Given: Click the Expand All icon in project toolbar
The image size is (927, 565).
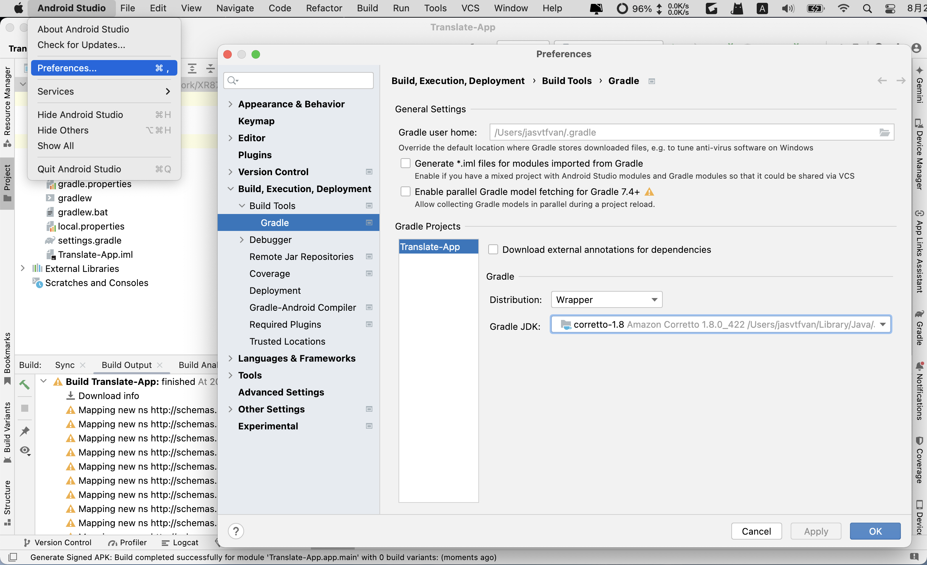Looking at the screenshot, I should click(192, 69).
